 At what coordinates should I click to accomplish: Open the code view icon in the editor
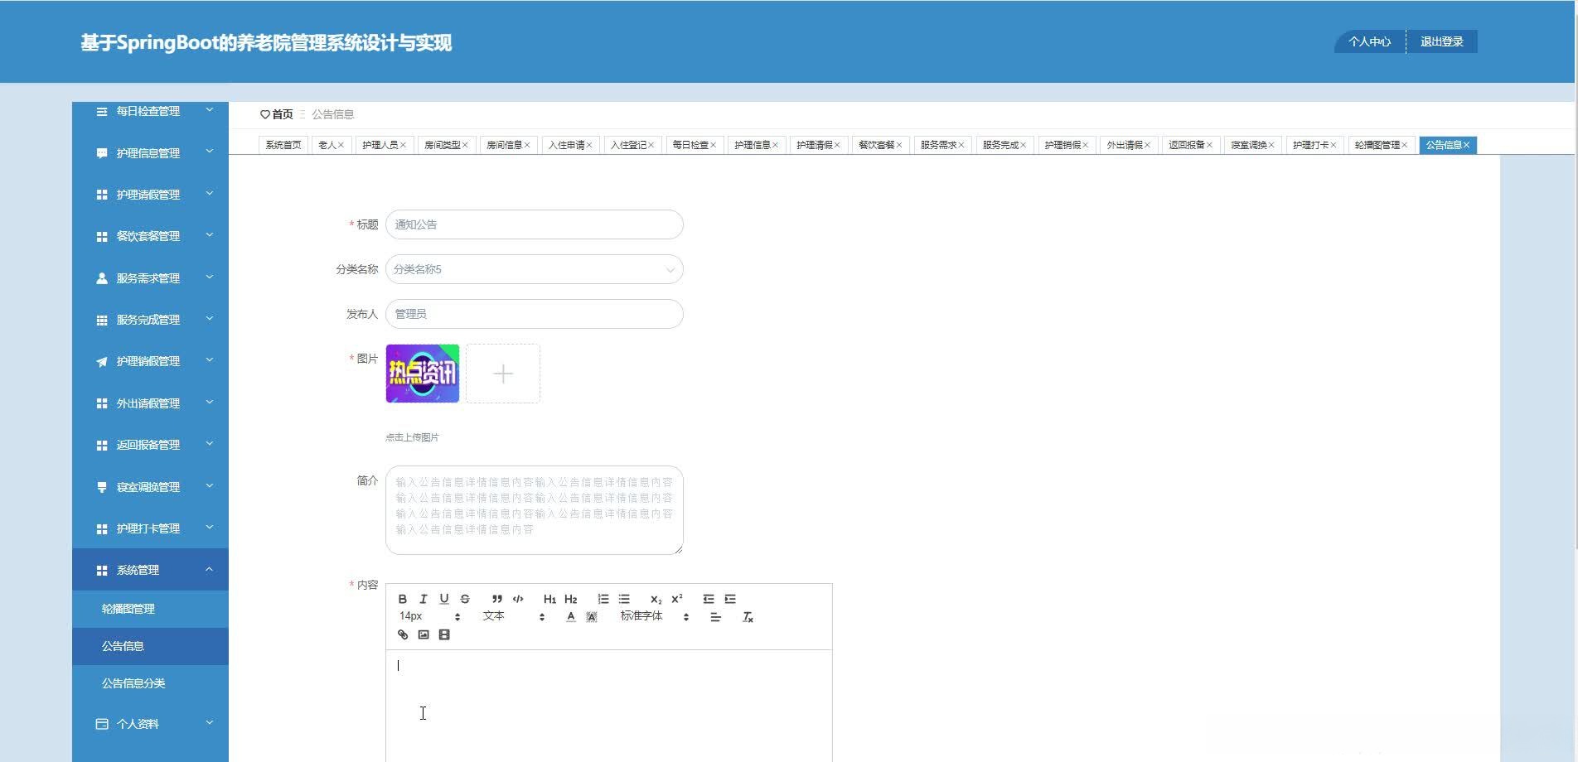click(518, 599)
